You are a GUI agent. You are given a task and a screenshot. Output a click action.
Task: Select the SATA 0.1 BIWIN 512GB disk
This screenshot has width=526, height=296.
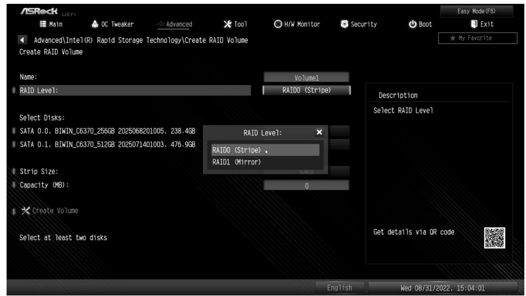point(104,144)
